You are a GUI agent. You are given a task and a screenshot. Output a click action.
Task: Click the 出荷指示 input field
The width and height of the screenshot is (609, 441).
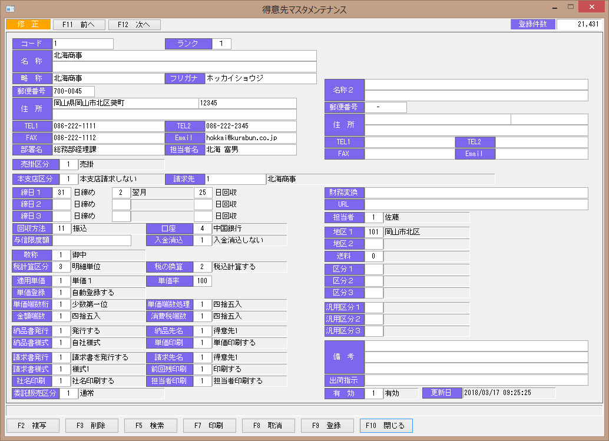pos(476,380)
